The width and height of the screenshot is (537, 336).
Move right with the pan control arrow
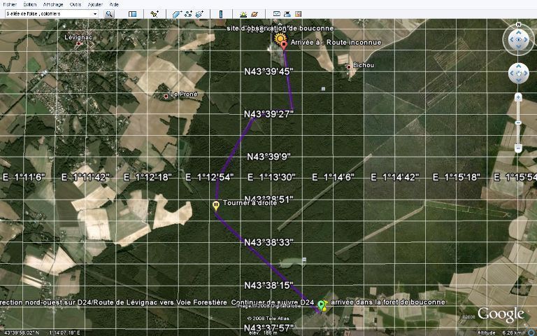[x=525, y=73]
